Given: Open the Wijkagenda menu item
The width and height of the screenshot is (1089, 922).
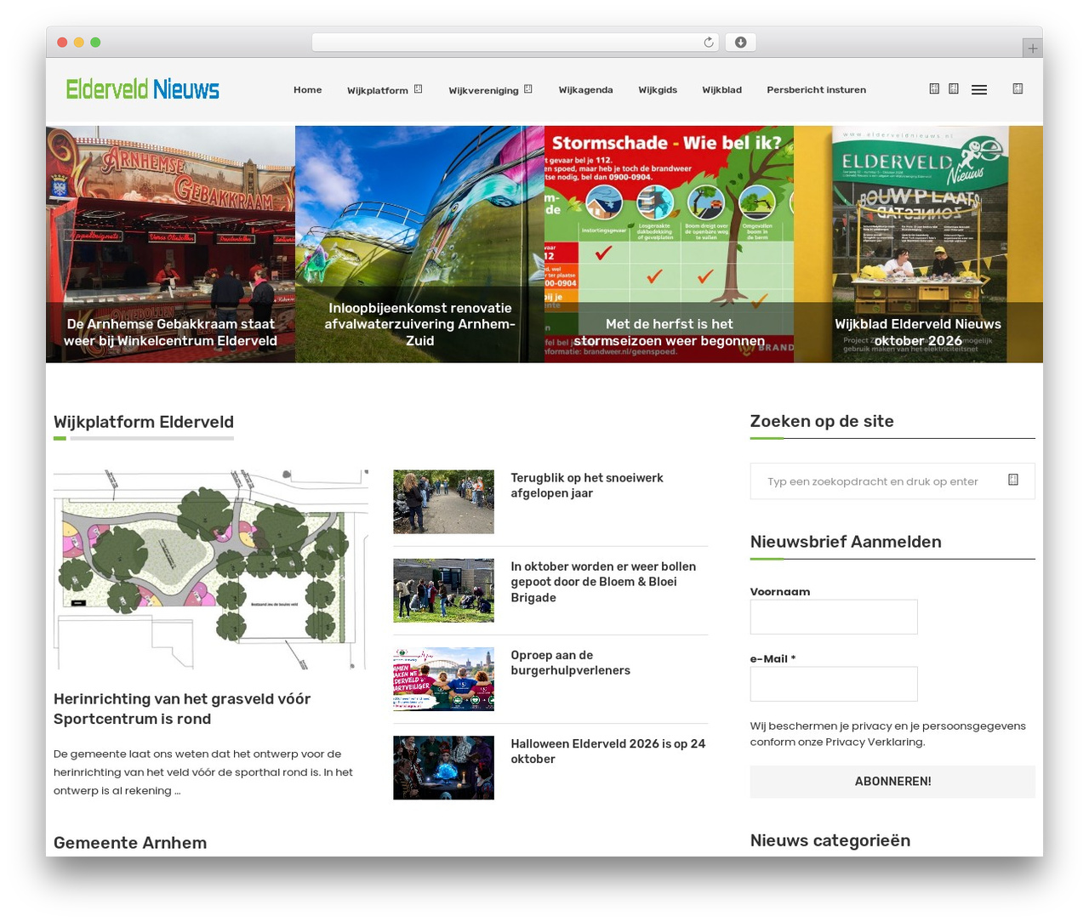Looking at the screenshot, I should pyautogui.click(x=585, y=89).
